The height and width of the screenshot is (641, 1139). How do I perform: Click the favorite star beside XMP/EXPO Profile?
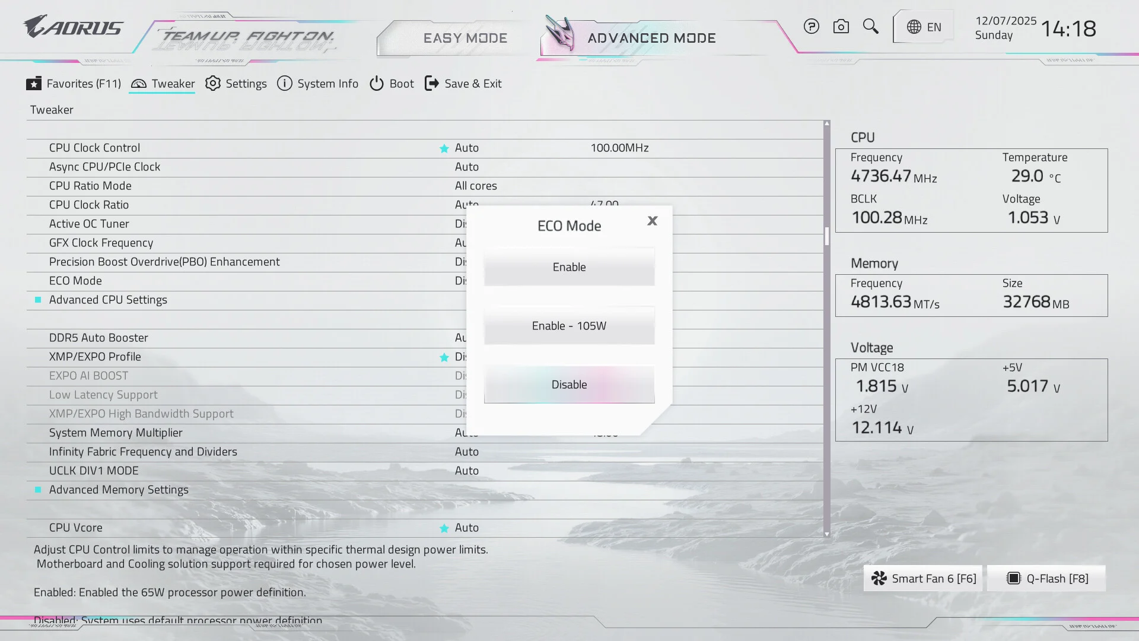coord(444,357)
